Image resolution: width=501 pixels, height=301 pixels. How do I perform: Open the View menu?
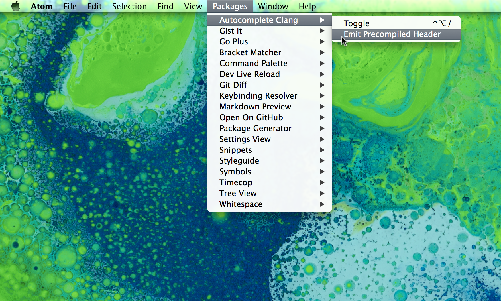[x=193, y=6]
